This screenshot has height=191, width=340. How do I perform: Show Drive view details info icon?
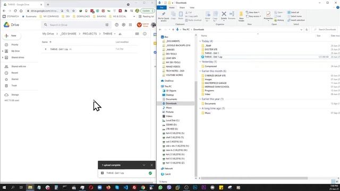[144, 34]
